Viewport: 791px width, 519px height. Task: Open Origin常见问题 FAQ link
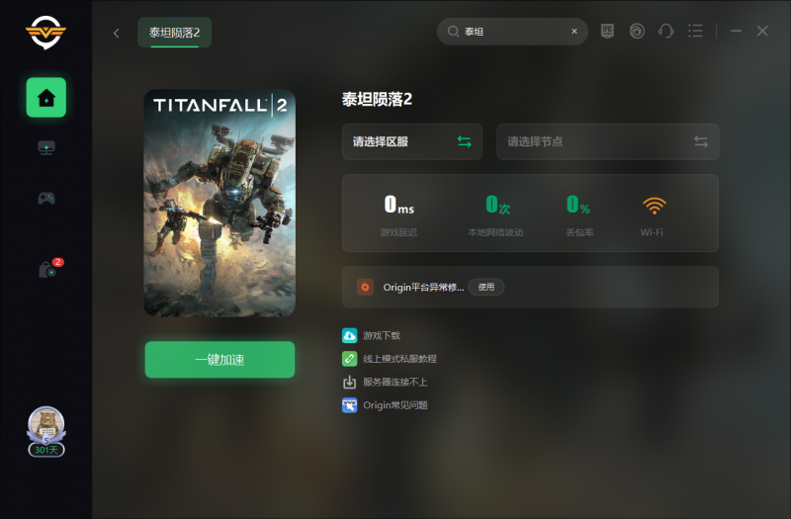point(395,405)
